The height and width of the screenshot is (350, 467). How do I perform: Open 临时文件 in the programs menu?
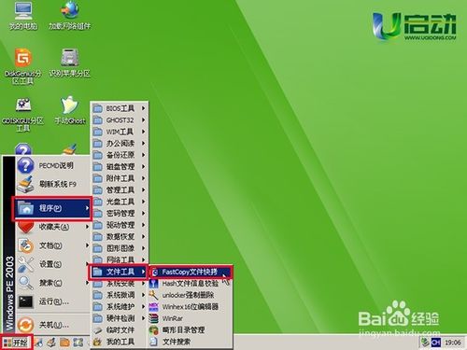[x=120, y=330]
